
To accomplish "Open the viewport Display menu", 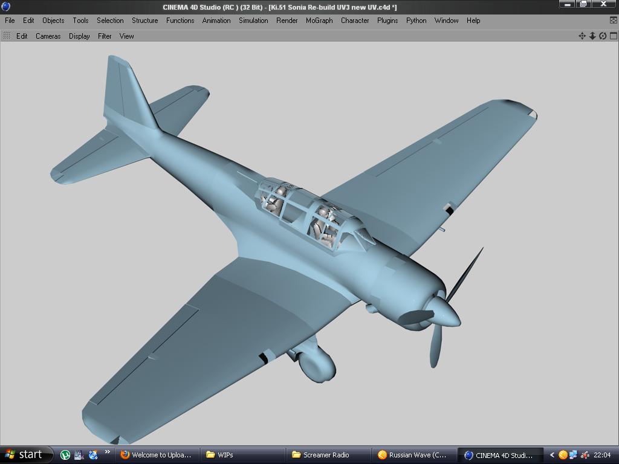I will [x=79, y=36].
